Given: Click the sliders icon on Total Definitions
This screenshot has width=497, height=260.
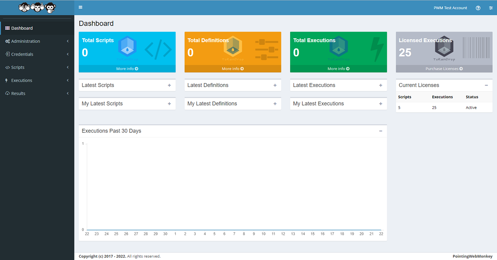Looking at the screenshot, I should click(x=267, y=50).
